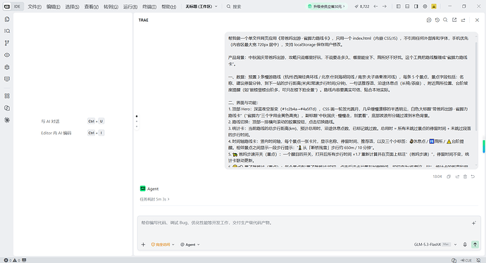
Task: Open the file Explorer in the activity bar
Action: pos(7,19)
